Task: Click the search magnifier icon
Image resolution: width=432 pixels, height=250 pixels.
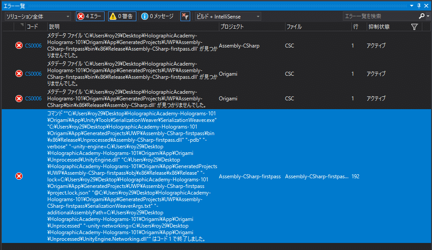Action: click(x=421, y=16)
